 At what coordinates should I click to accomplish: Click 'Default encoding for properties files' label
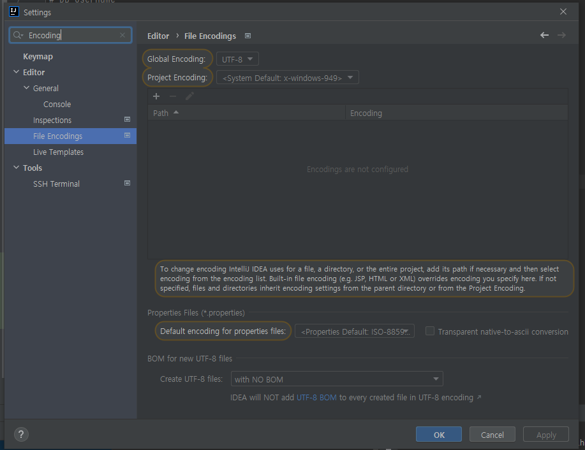223,331
